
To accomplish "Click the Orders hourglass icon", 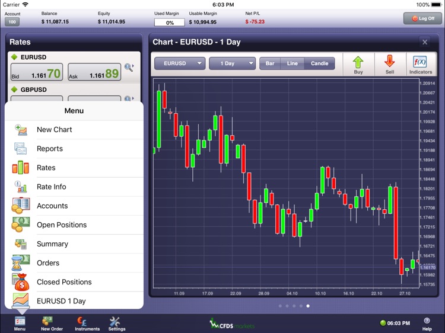I will pyautogui.click(x=20, y=262).
